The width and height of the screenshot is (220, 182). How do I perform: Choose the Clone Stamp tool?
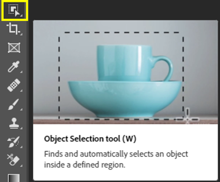[14, 123]
